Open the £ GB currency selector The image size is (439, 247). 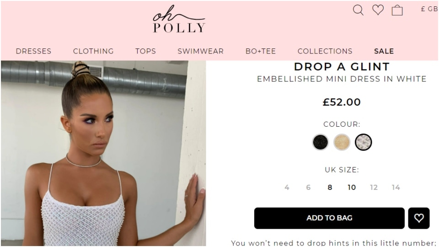429,9
